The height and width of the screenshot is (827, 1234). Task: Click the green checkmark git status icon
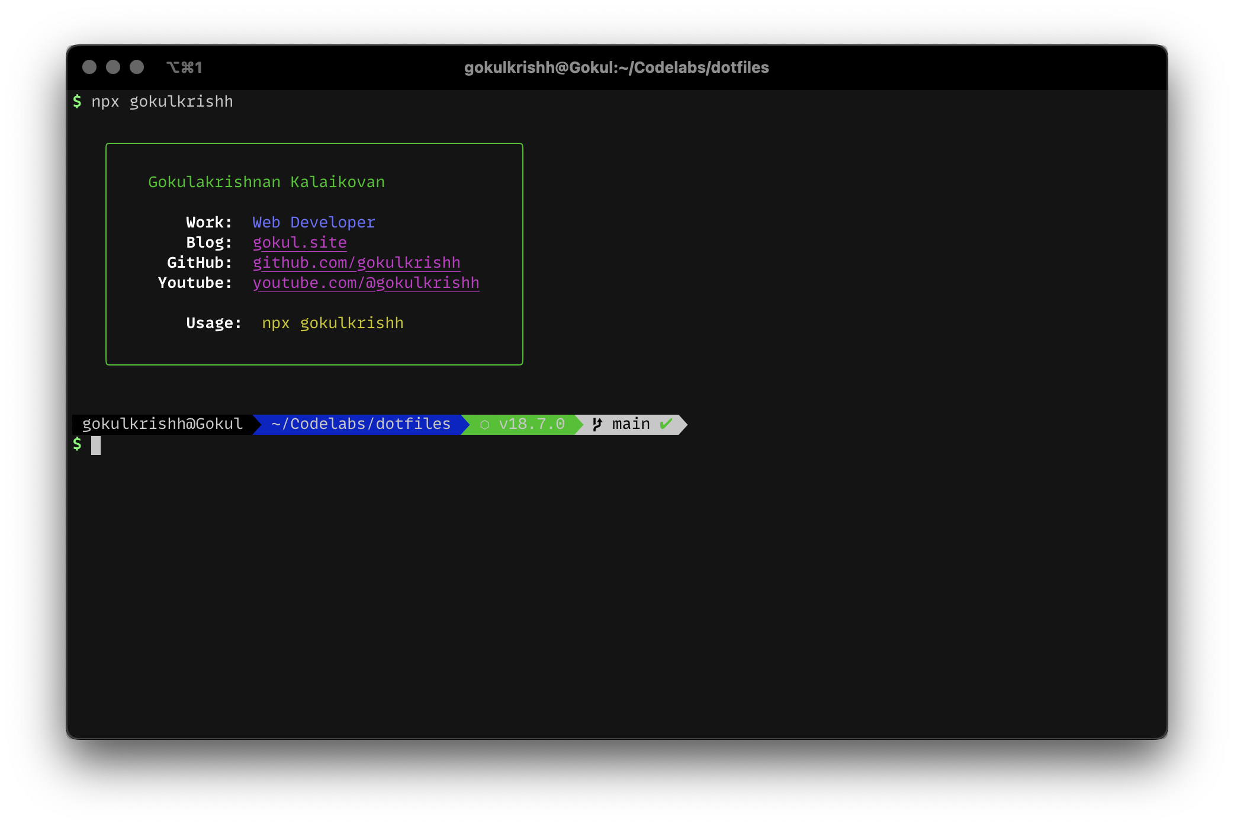tap(666, 424)
